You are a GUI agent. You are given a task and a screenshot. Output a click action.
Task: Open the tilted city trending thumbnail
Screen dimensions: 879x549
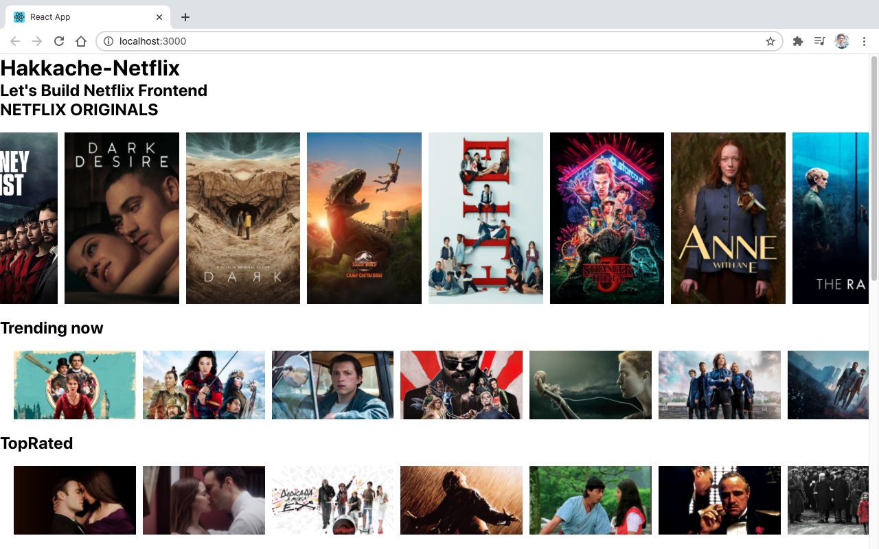828,385
